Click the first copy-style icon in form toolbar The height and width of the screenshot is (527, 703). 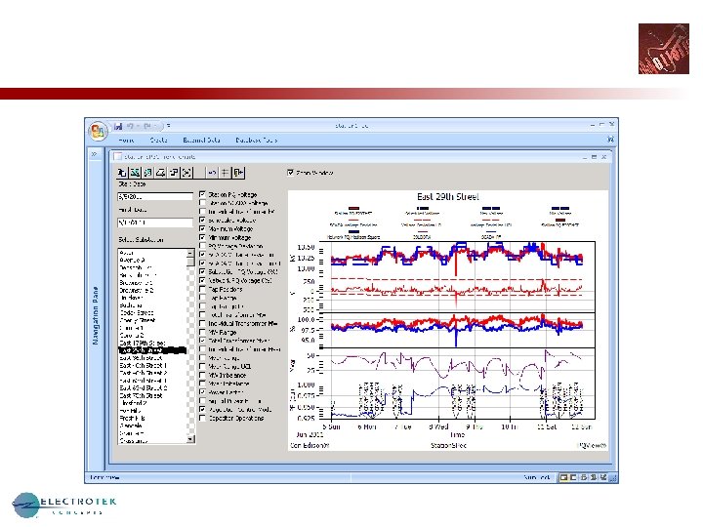122,173
